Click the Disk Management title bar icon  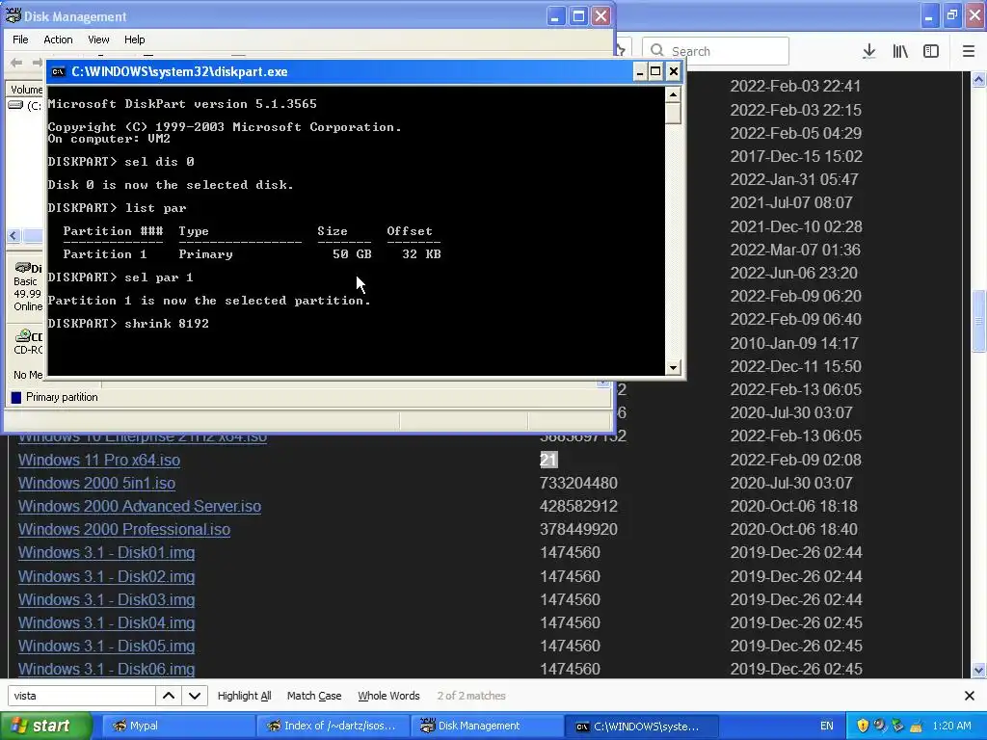[x=13, y=15]
